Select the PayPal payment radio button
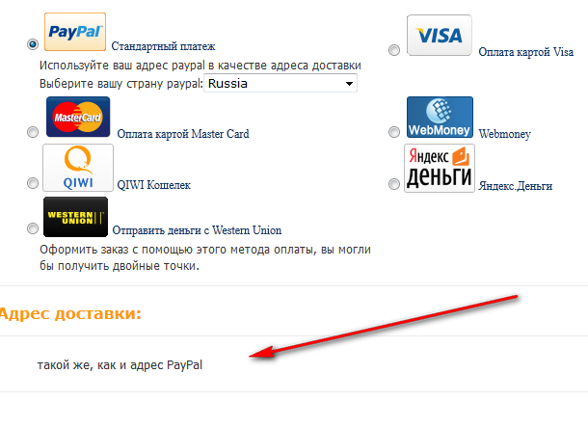 coord(33,44)
